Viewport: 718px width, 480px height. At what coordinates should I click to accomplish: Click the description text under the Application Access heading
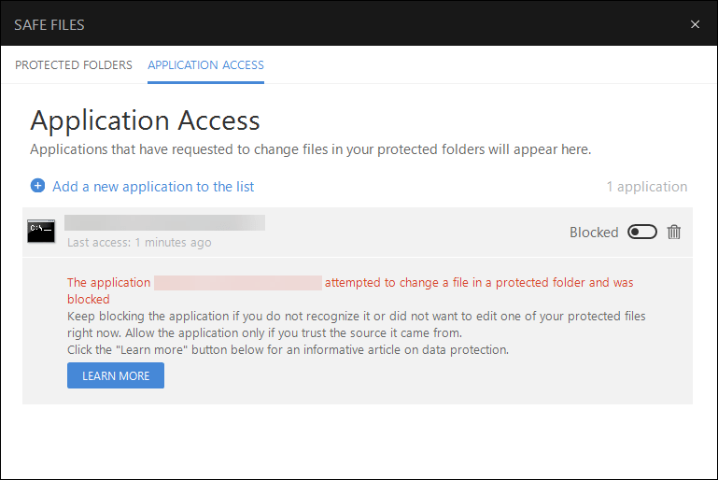[310, 149]
